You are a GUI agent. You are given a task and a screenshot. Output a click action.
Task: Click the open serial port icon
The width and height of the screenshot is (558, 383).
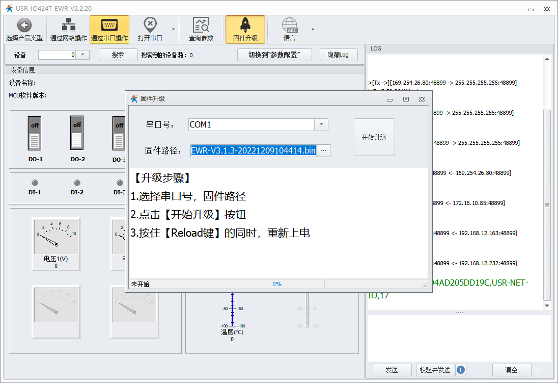[x=150, y=25]
